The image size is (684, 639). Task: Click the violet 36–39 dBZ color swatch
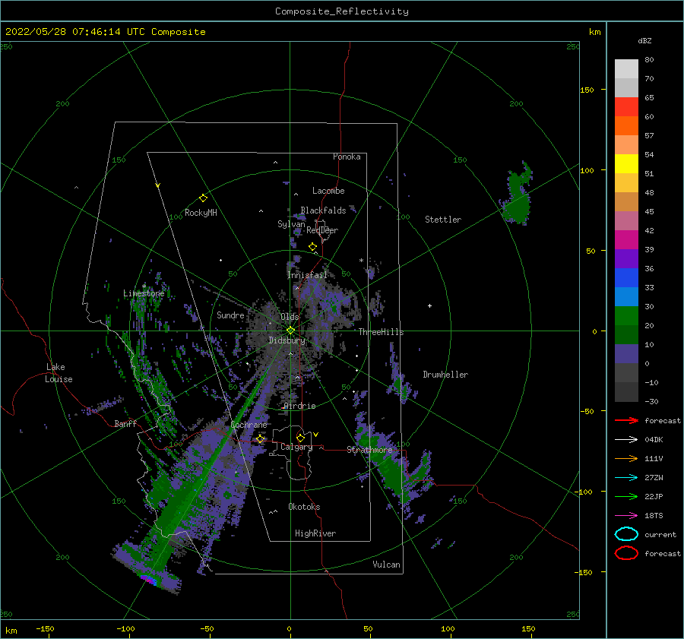pos(626,258)
